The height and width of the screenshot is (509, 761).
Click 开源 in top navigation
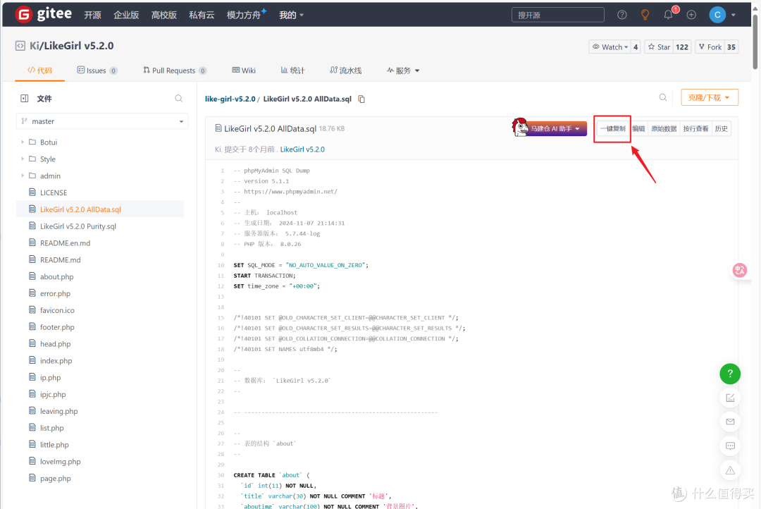pos(93,15)
